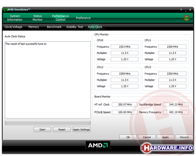Image resolution: width=196 pixels, height=156 pixels.
Task: Click the CPU1 Multiplier field
Action: coord(172,53)
